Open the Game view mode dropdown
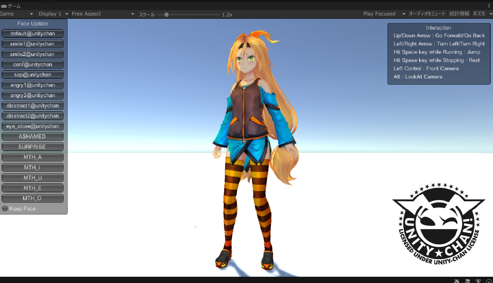 pos(17,14)
